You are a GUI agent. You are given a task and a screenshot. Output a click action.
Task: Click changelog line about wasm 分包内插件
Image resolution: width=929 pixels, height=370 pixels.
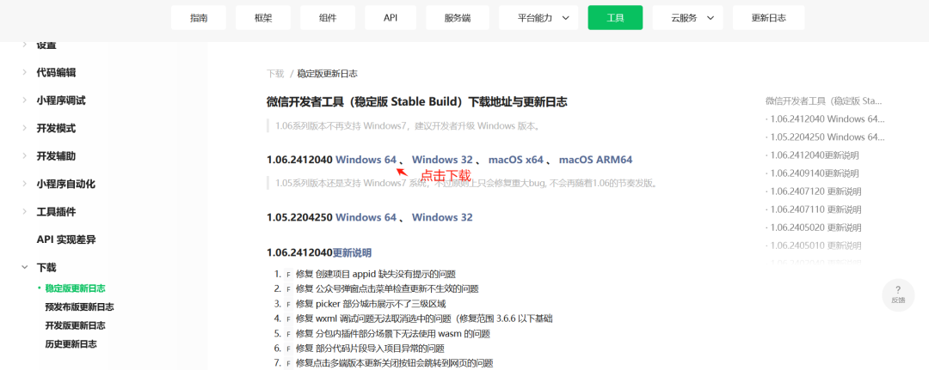393,334
